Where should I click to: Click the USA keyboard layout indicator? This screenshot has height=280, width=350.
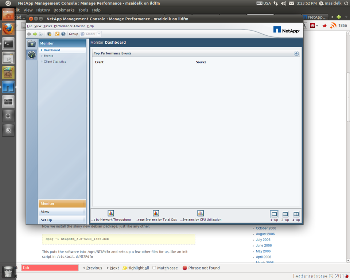[x=264, y=3]
